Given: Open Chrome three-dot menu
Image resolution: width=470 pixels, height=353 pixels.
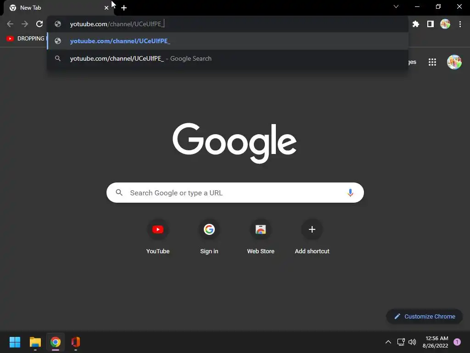Looking at the screenshot, I should (x=460, y=24).
